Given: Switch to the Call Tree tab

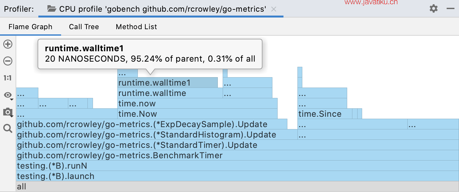Looking at the screenshot, I should click(84, 27).
